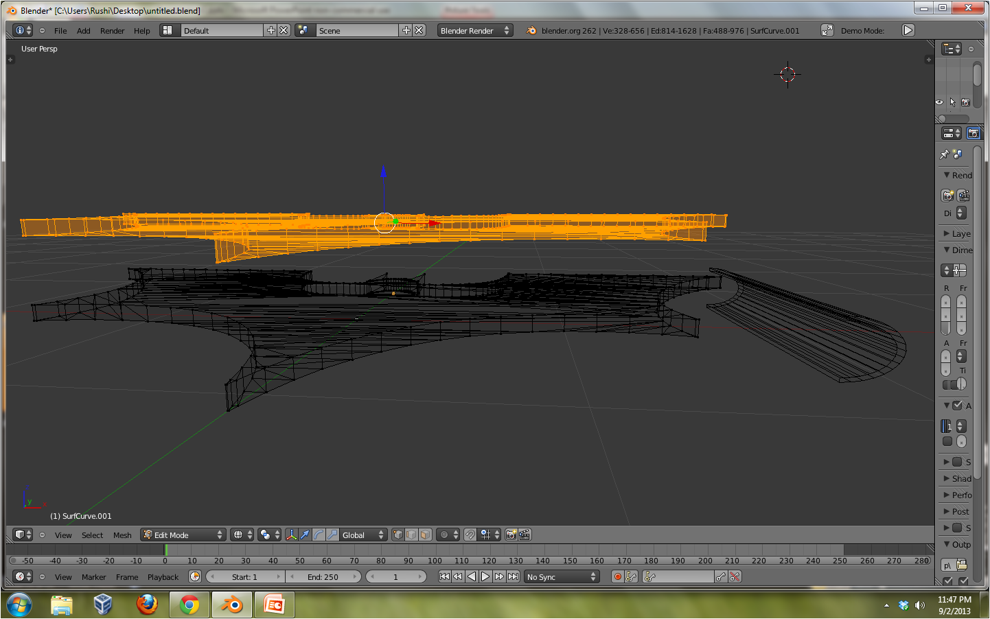
Task: Jump to next keyframe
Action: point(499,576)
